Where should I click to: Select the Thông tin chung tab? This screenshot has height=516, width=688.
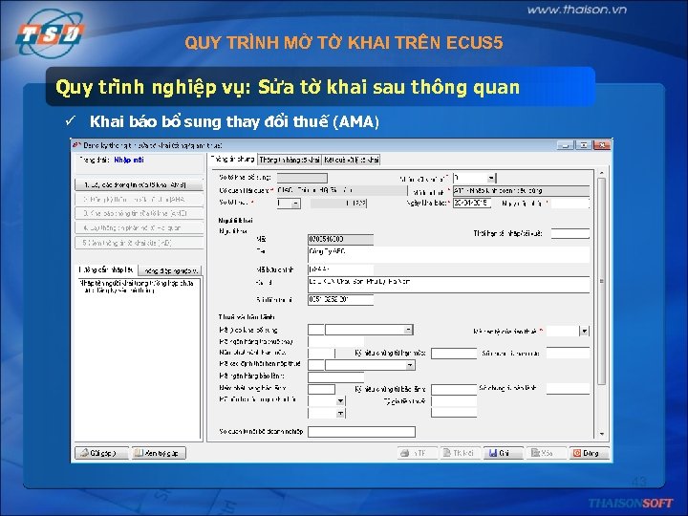click(232, 160)
